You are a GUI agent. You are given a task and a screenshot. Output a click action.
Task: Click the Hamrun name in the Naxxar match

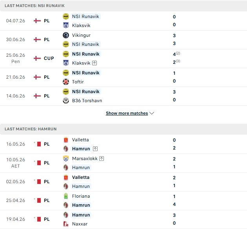pos(81,215)
